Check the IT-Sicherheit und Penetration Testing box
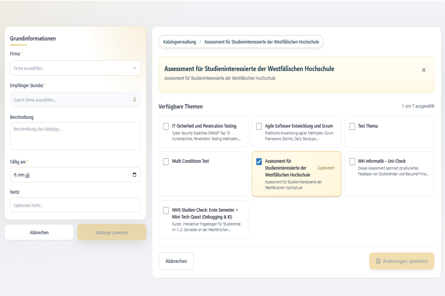 pos(166,126)
